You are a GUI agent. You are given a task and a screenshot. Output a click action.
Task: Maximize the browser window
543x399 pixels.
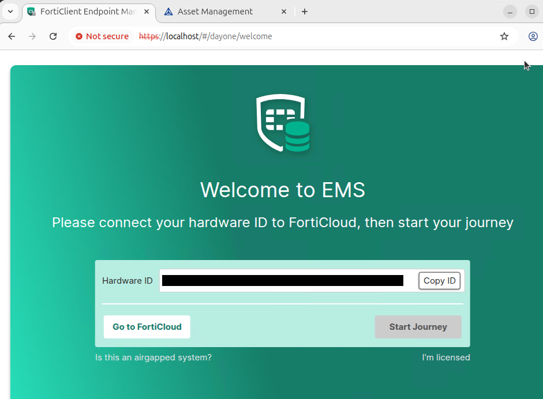click(532, 12)
